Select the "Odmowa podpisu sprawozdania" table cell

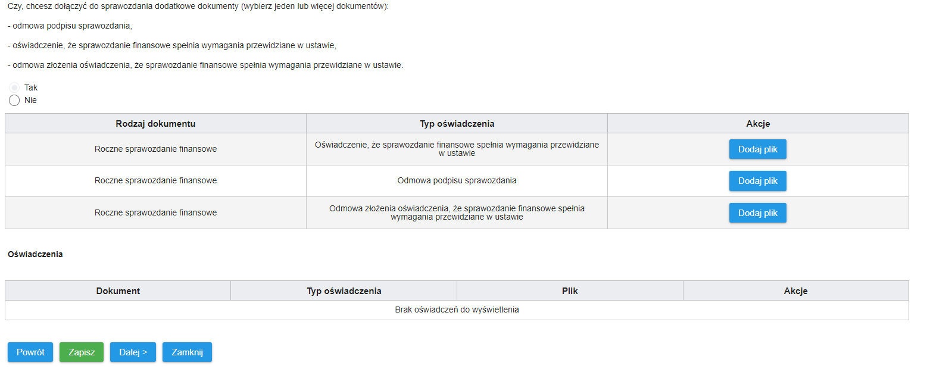pyautogui.click(x=457, y=180)
